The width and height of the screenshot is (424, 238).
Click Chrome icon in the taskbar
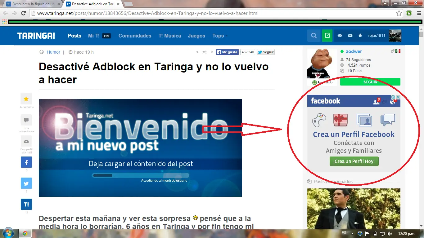[x=25, y=233]
